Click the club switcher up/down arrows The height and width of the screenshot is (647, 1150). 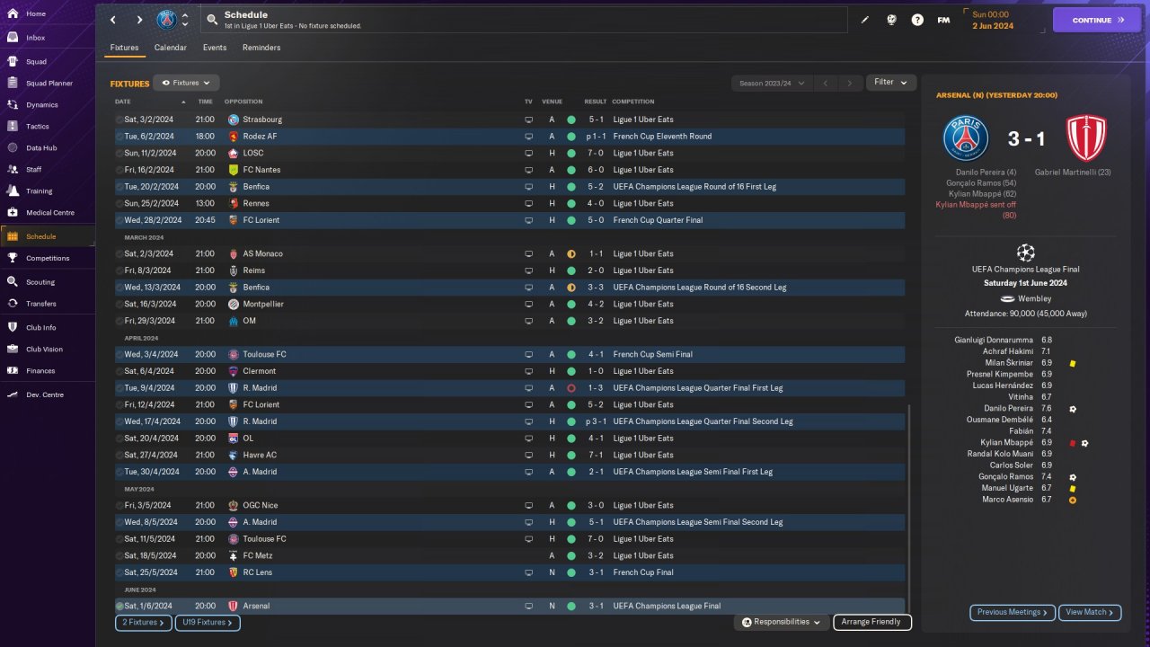coord(185,20)
